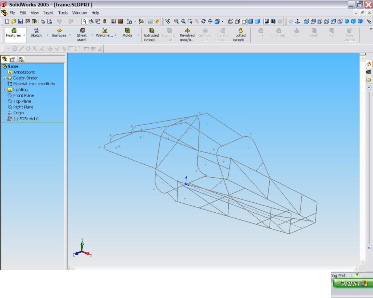373x298 pixels.
Task: Toggle Hidden Lines Removed display style
Action: 244,22
